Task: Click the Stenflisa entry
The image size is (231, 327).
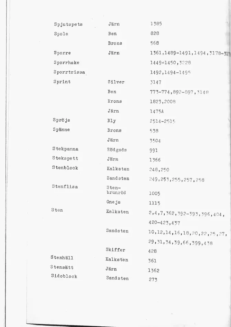Action: click(x=65, y=186)
